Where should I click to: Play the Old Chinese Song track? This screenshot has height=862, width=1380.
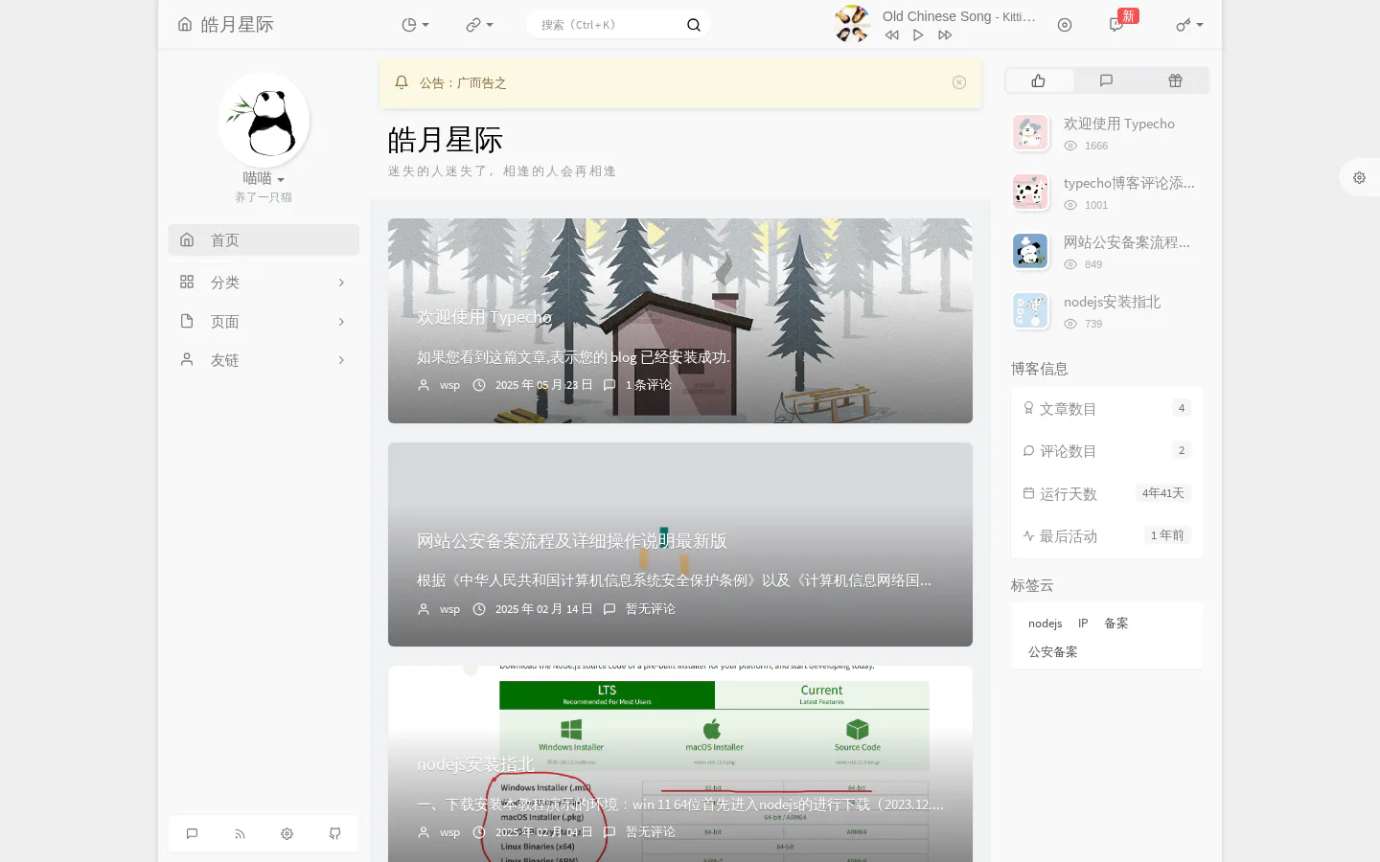[x=918, y=35]
